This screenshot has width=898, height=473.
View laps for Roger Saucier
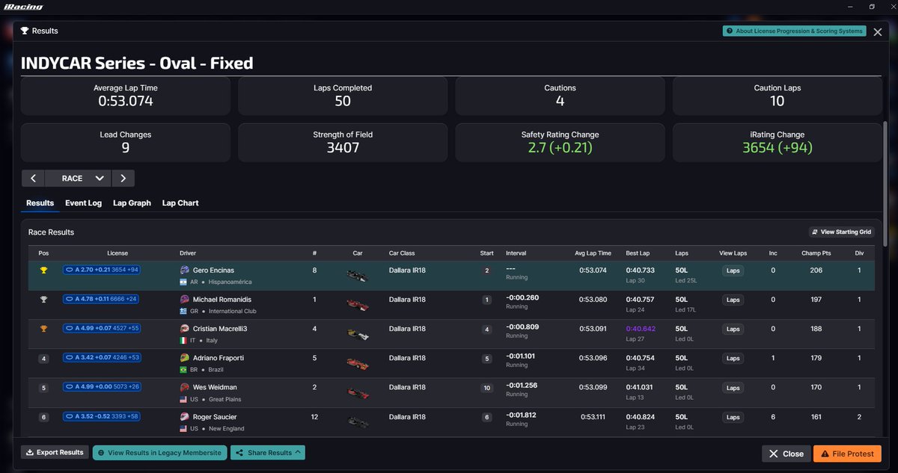(x=733, y=417)
